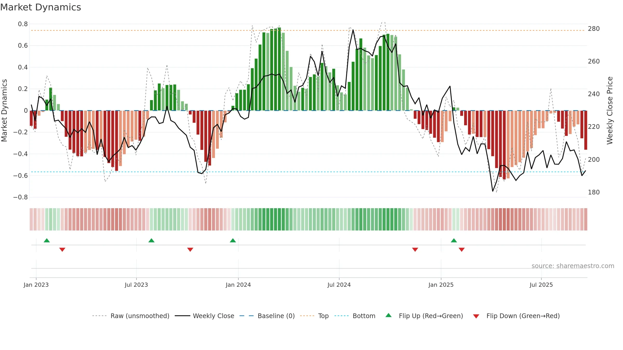The width and height of the screenshot is (623, 350).
Task: Click the 180 tick on right axis
Action: pyautogui.click(x=594, y=192)
